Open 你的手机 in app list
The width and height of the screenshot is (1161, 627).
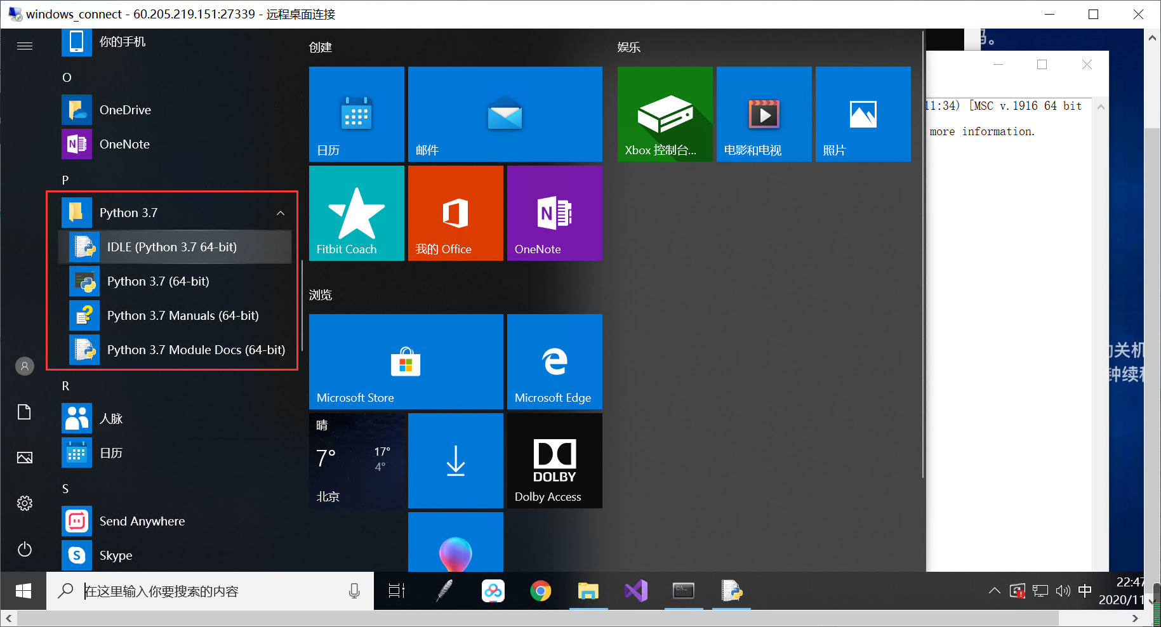[176, 42]
